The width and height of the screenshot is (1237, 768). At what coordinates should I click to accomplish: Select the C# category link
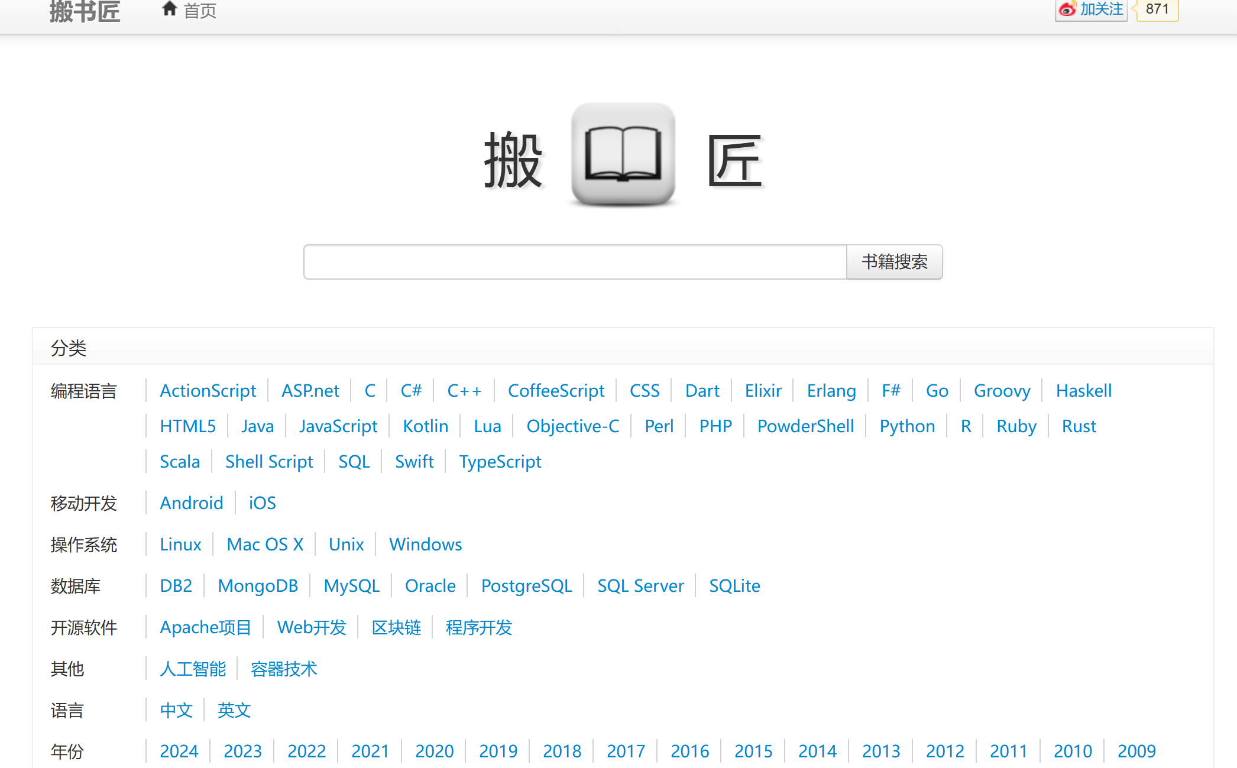(x=411, y=391)
